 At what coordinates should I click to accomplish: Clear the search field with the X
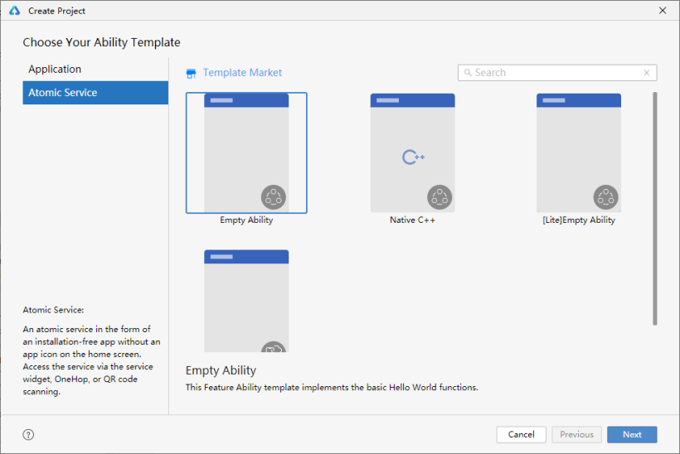(x=647, y=72)
